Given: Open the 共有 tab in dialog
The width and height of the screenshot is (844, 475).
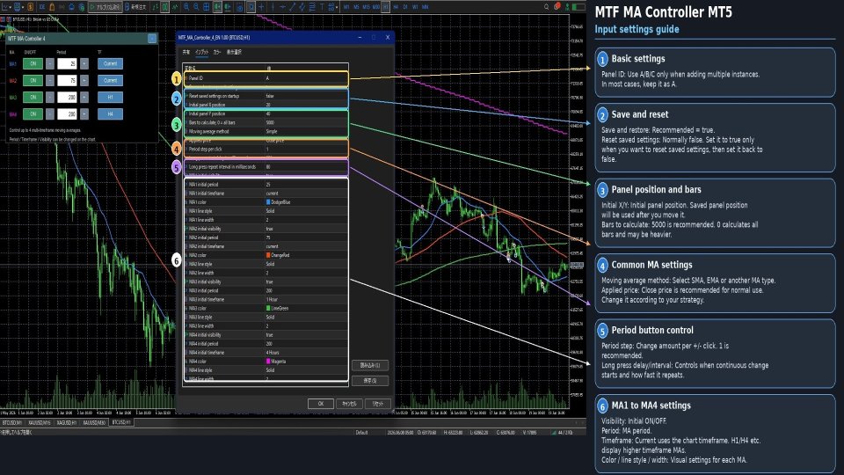Looking at the screenshot, I should coord(186,52).
